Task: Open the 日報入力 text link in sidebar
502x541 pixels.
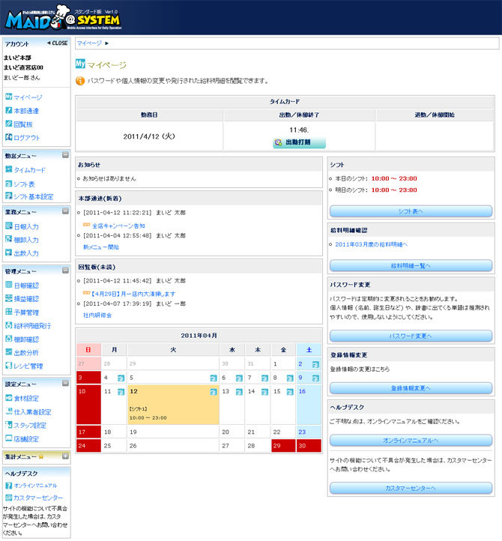Action: pos(26,227)
